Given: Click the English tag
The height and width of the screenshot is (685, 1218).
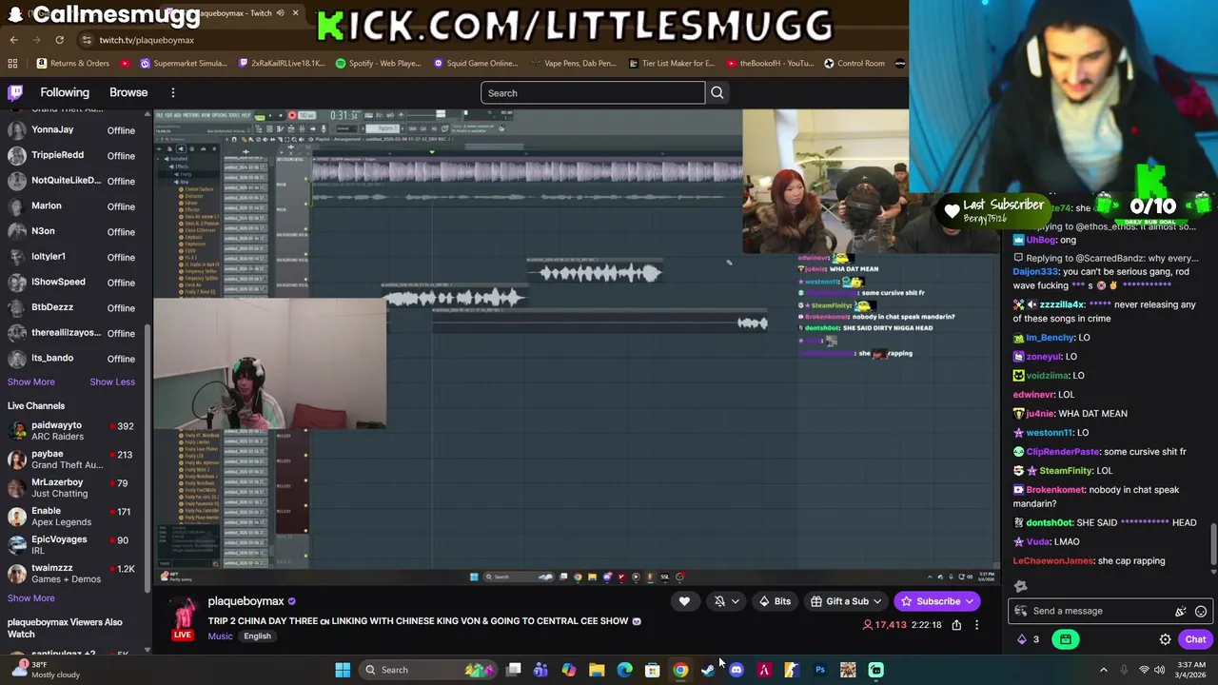Looking at the screenshot, I should (257, 636).
